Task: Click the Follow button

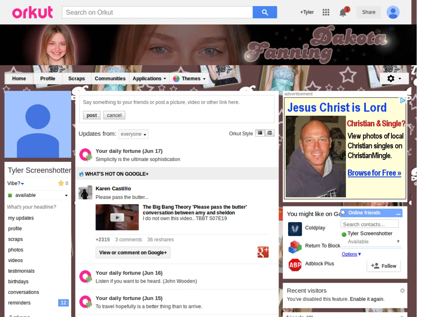Action: tap(384, 266)
